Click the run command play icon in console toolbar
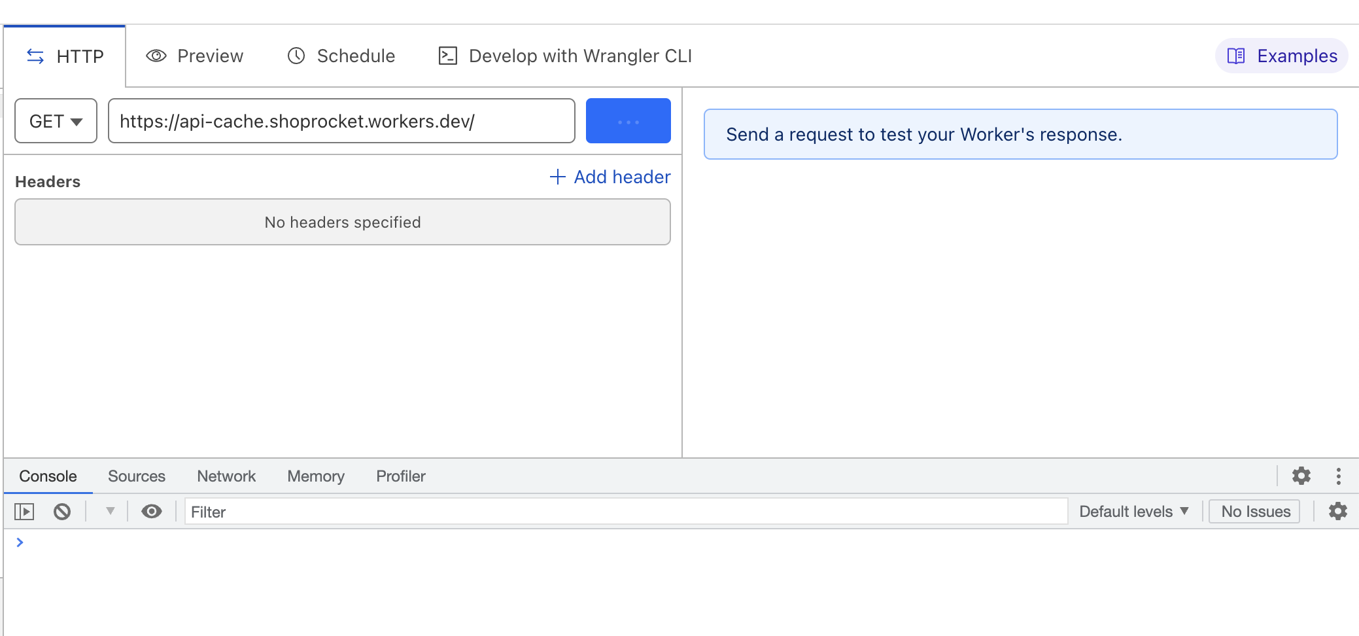 pos(25,511)
